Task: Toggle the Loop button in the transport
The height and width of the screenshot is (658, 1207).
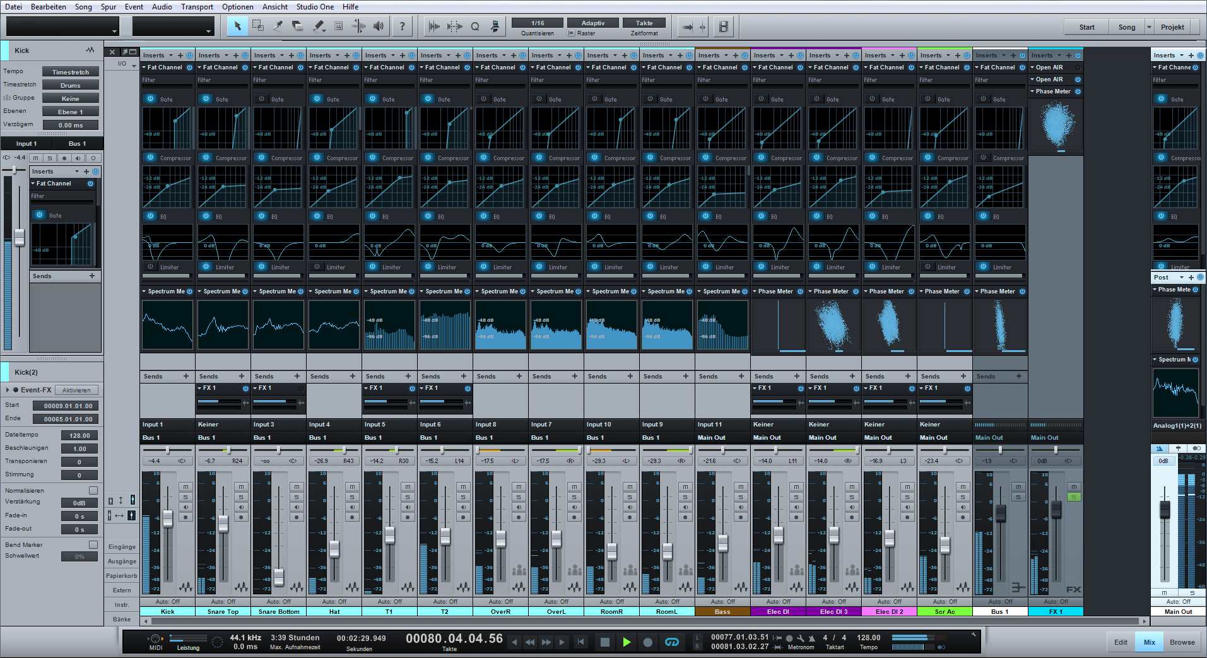Action: point(672,642)
